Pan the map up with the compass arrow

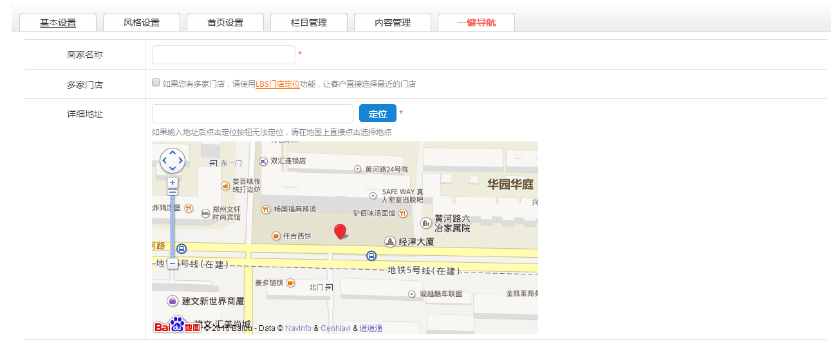(173, 153)
